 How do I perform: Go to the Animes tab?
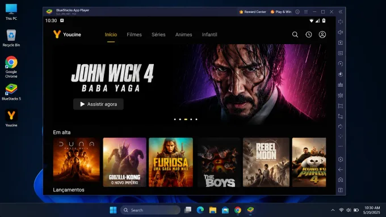coord(184,35)
